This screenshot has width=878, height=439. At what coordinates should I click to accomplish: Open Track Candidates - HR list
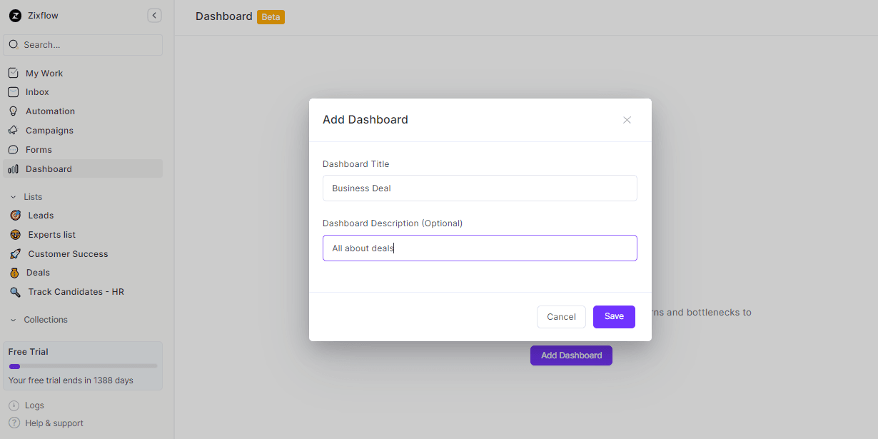click(x=76, y=291)
